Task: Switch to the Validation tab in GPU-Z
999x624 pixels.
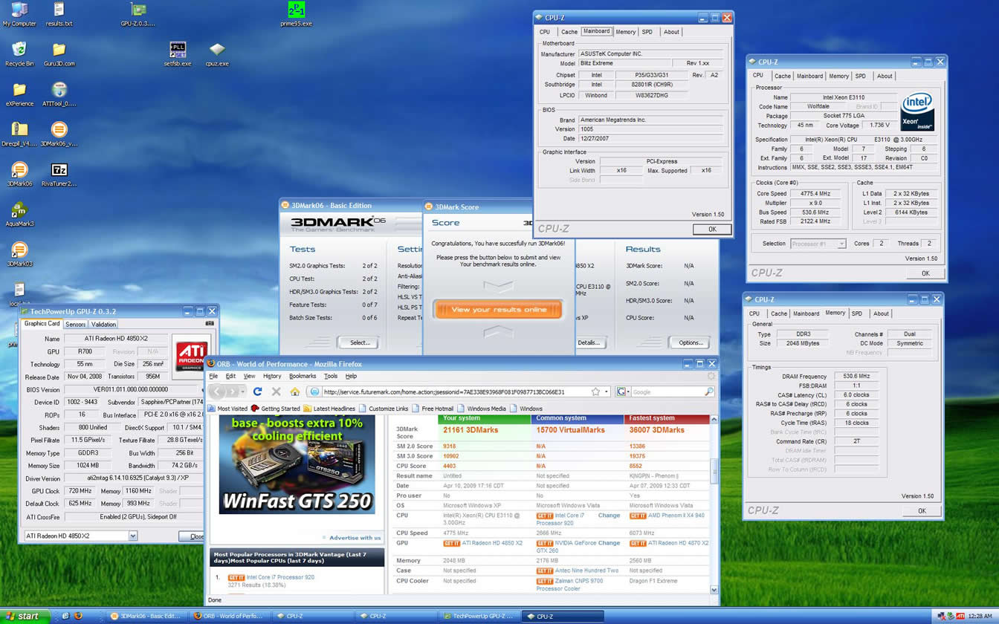Action: point(103,324)
